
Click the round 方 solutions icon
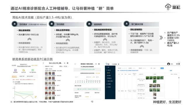coord(127,24)
